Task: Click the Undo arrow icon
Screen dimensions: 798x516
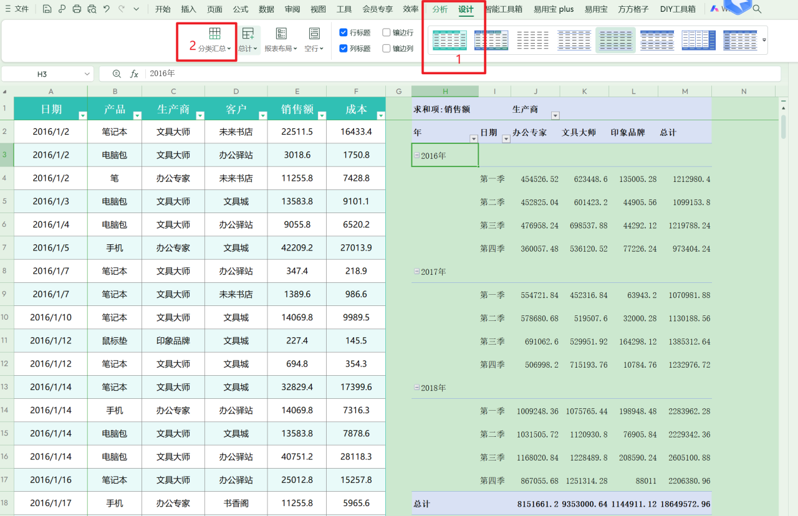Action: click(107, 9)
